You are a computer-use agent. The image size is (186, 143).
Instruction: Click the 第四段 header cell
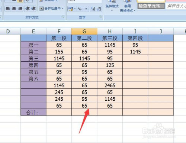[135, 38]
